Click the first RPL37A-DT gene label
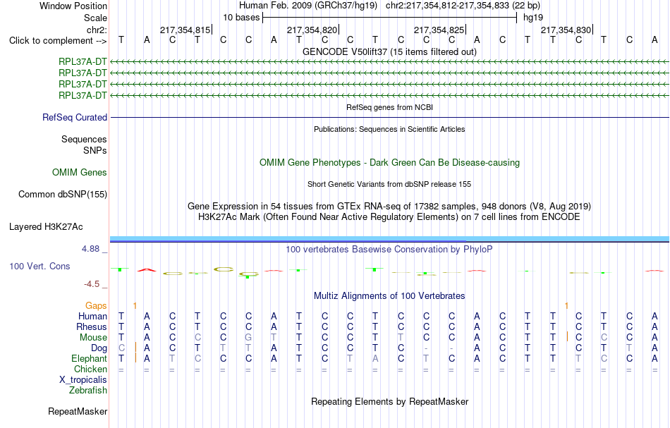This screenshot has height=428, width=670. pyautogui.click(x=83, y=62)
